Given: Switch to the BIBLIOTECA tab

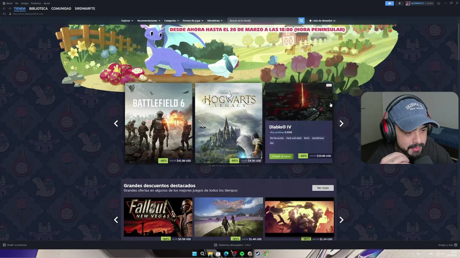Looking at the screenshot, I should [38, 9].
